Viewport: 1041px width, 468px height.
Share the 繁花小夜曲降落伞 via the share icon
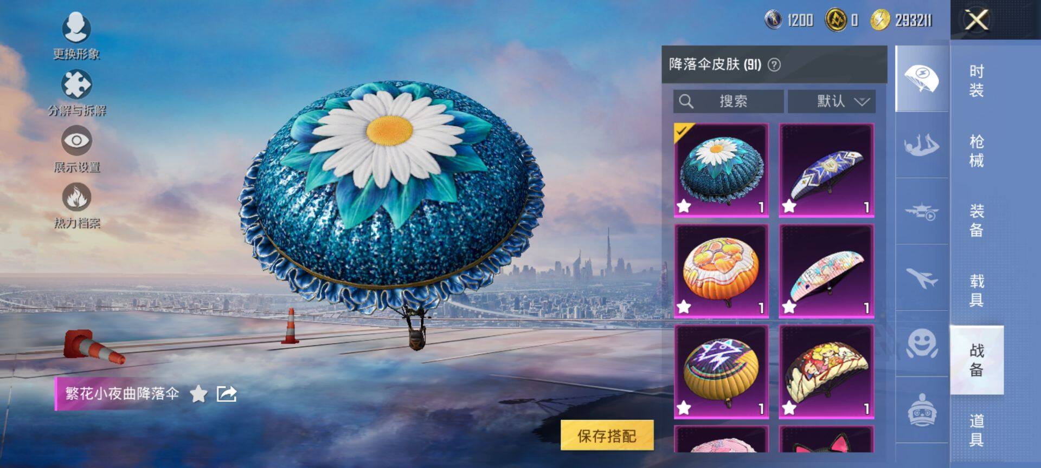coord(227,394)
